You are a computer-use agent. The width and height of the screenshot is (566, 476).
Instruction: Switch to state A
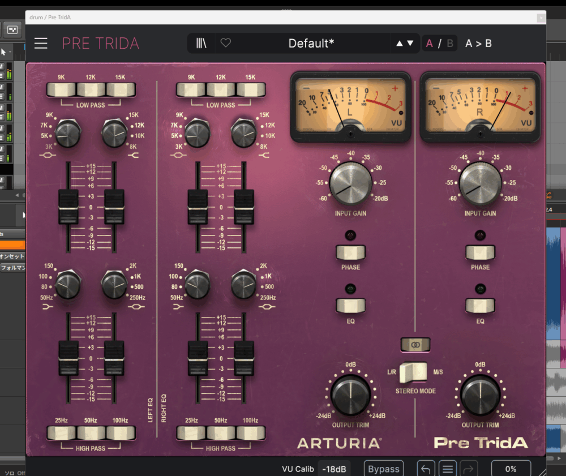429,44
